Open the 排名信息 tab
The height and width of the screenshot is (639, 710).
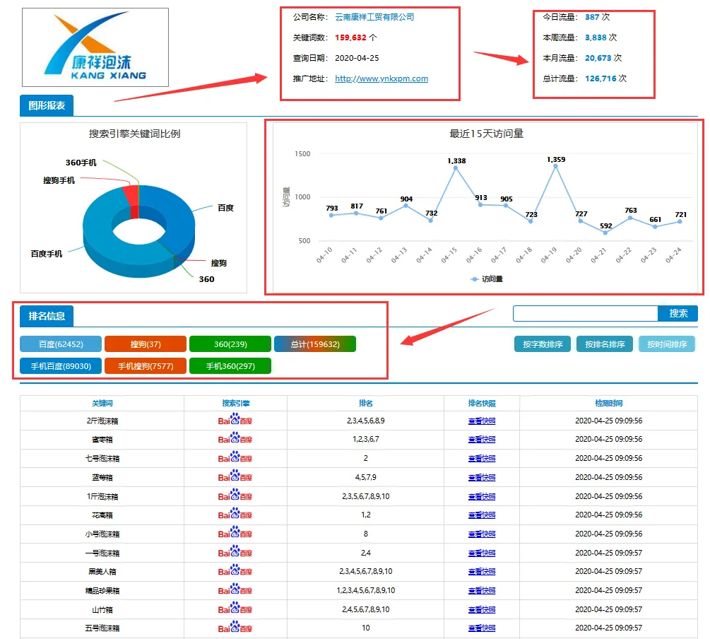pyautogui.click(x=47, y=316)
